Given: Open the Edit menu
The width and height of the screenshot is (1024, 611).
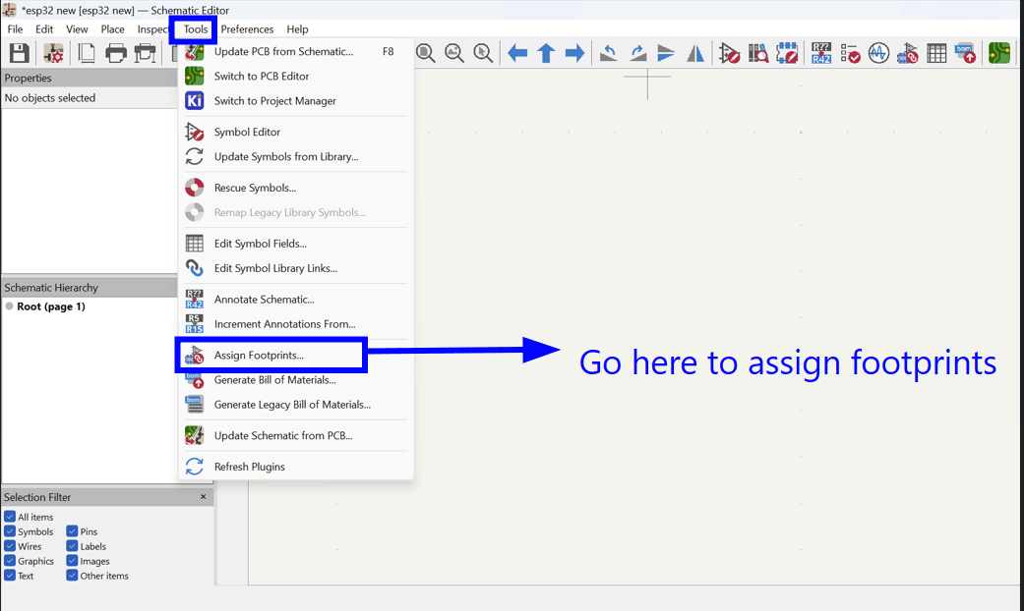Looking at the screenshot, I should click(x=44, y=29).
